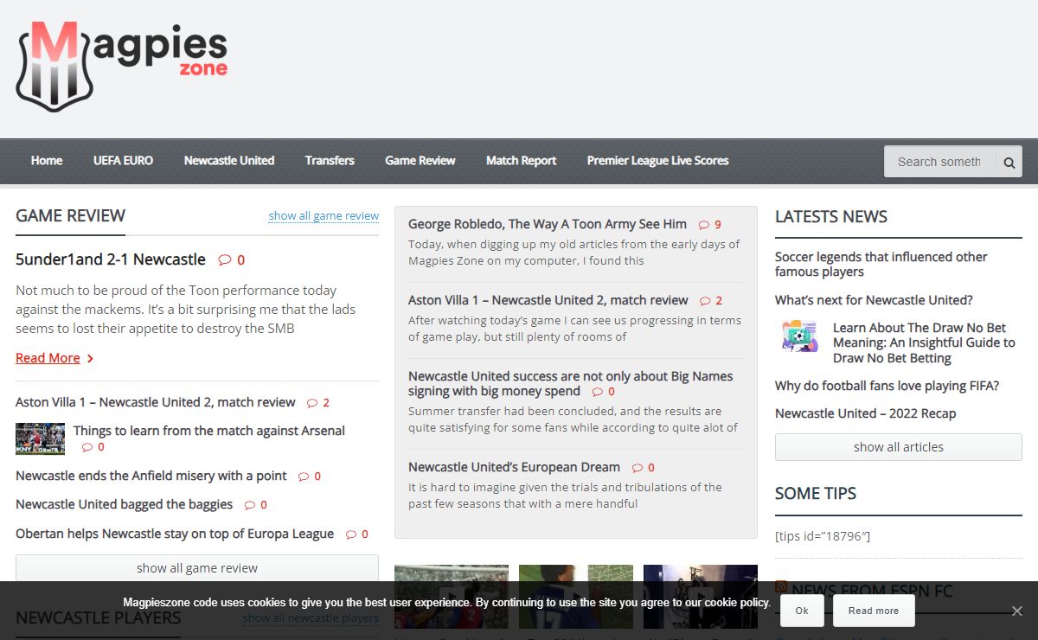1038x640 pixels.
Task: Click comment icon next to Newcastle United bagged the baggies
Action: (x=250, y=505)
